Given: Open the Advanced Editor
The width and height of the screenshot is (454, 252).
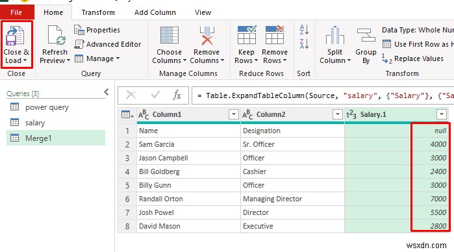Looking at the screenshot, I should click(x=108, y=44).
